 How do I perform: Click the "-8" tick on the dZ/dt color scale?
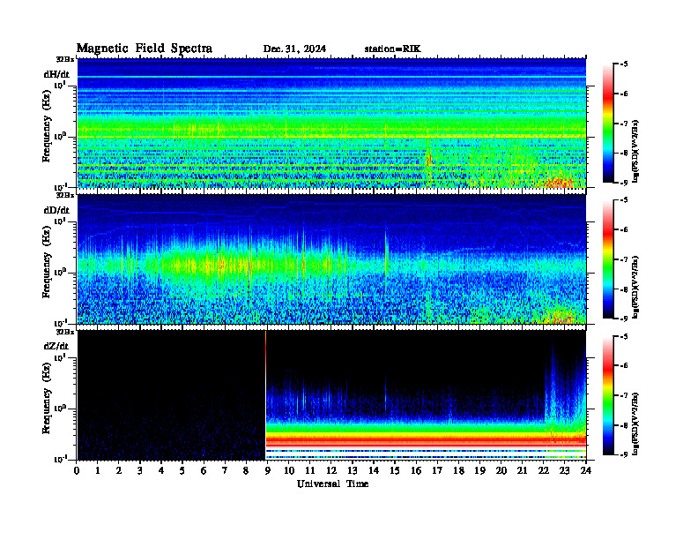click(624, 425)
